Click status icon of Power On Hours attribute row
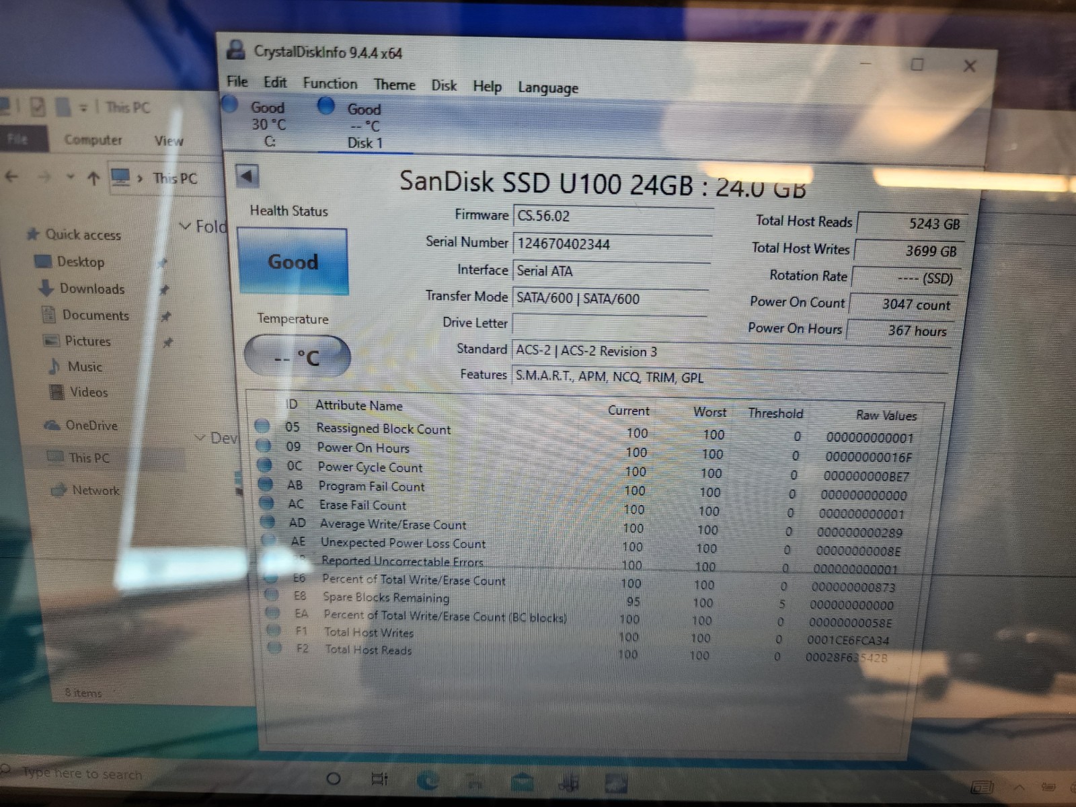The width and height of the screenshot is (1076, 807). click(264, 445)
